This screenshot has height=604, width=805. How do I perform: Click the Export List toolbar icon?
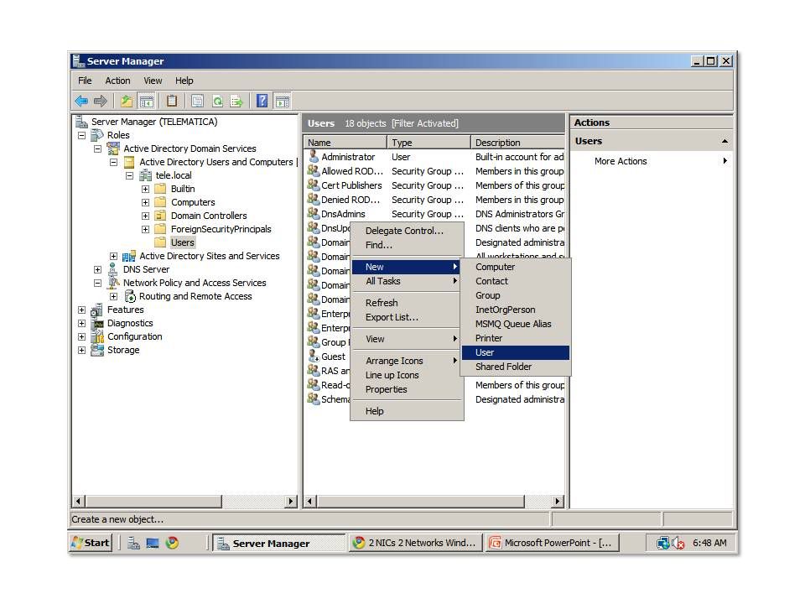pos(236,102)
